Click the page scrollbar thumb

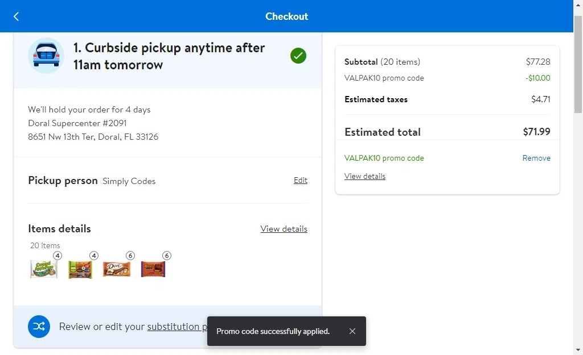578,64
